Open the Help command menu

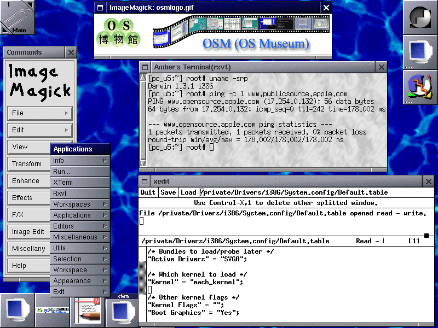[29, 266]
